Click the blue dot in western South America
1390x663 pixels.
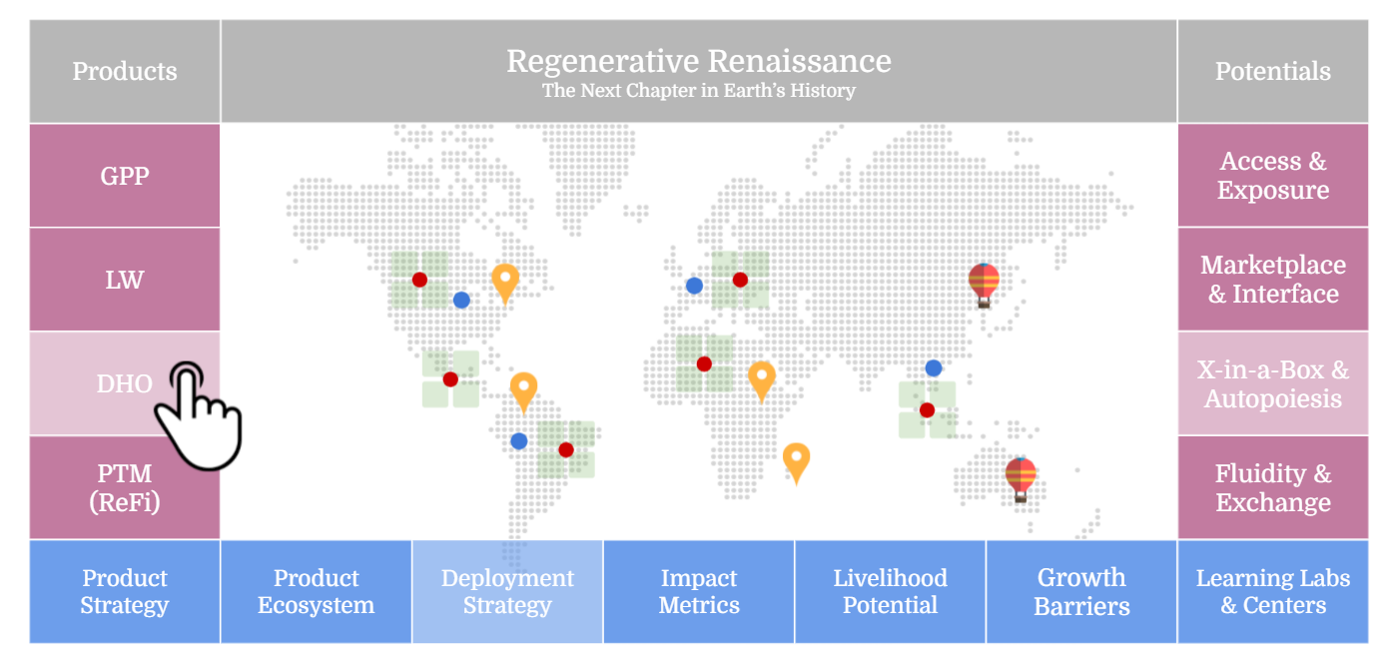point(518,440)
